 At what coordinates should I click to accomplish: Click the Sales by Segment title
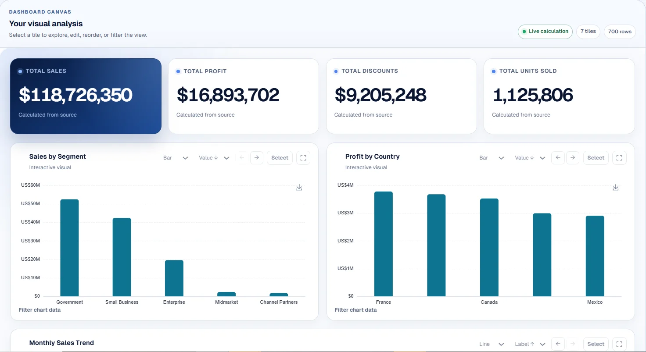click(57, 156)
